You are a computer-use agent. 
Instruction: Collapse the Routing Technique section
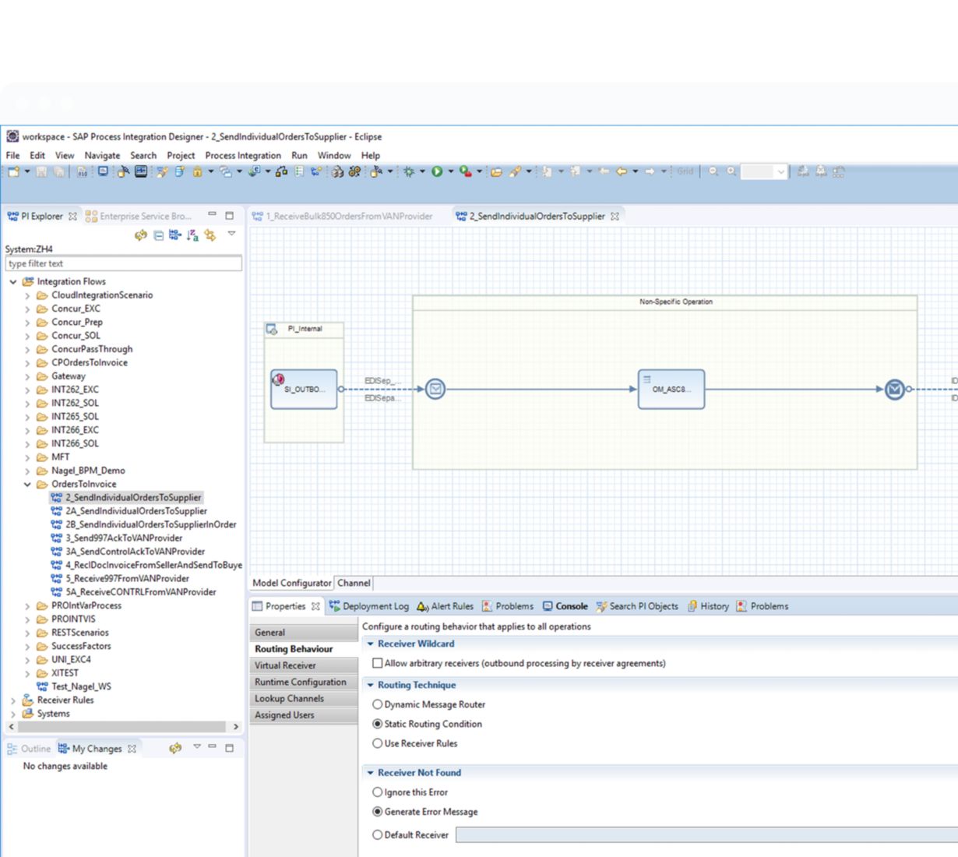pyautogui.click(x=371, y=685)
